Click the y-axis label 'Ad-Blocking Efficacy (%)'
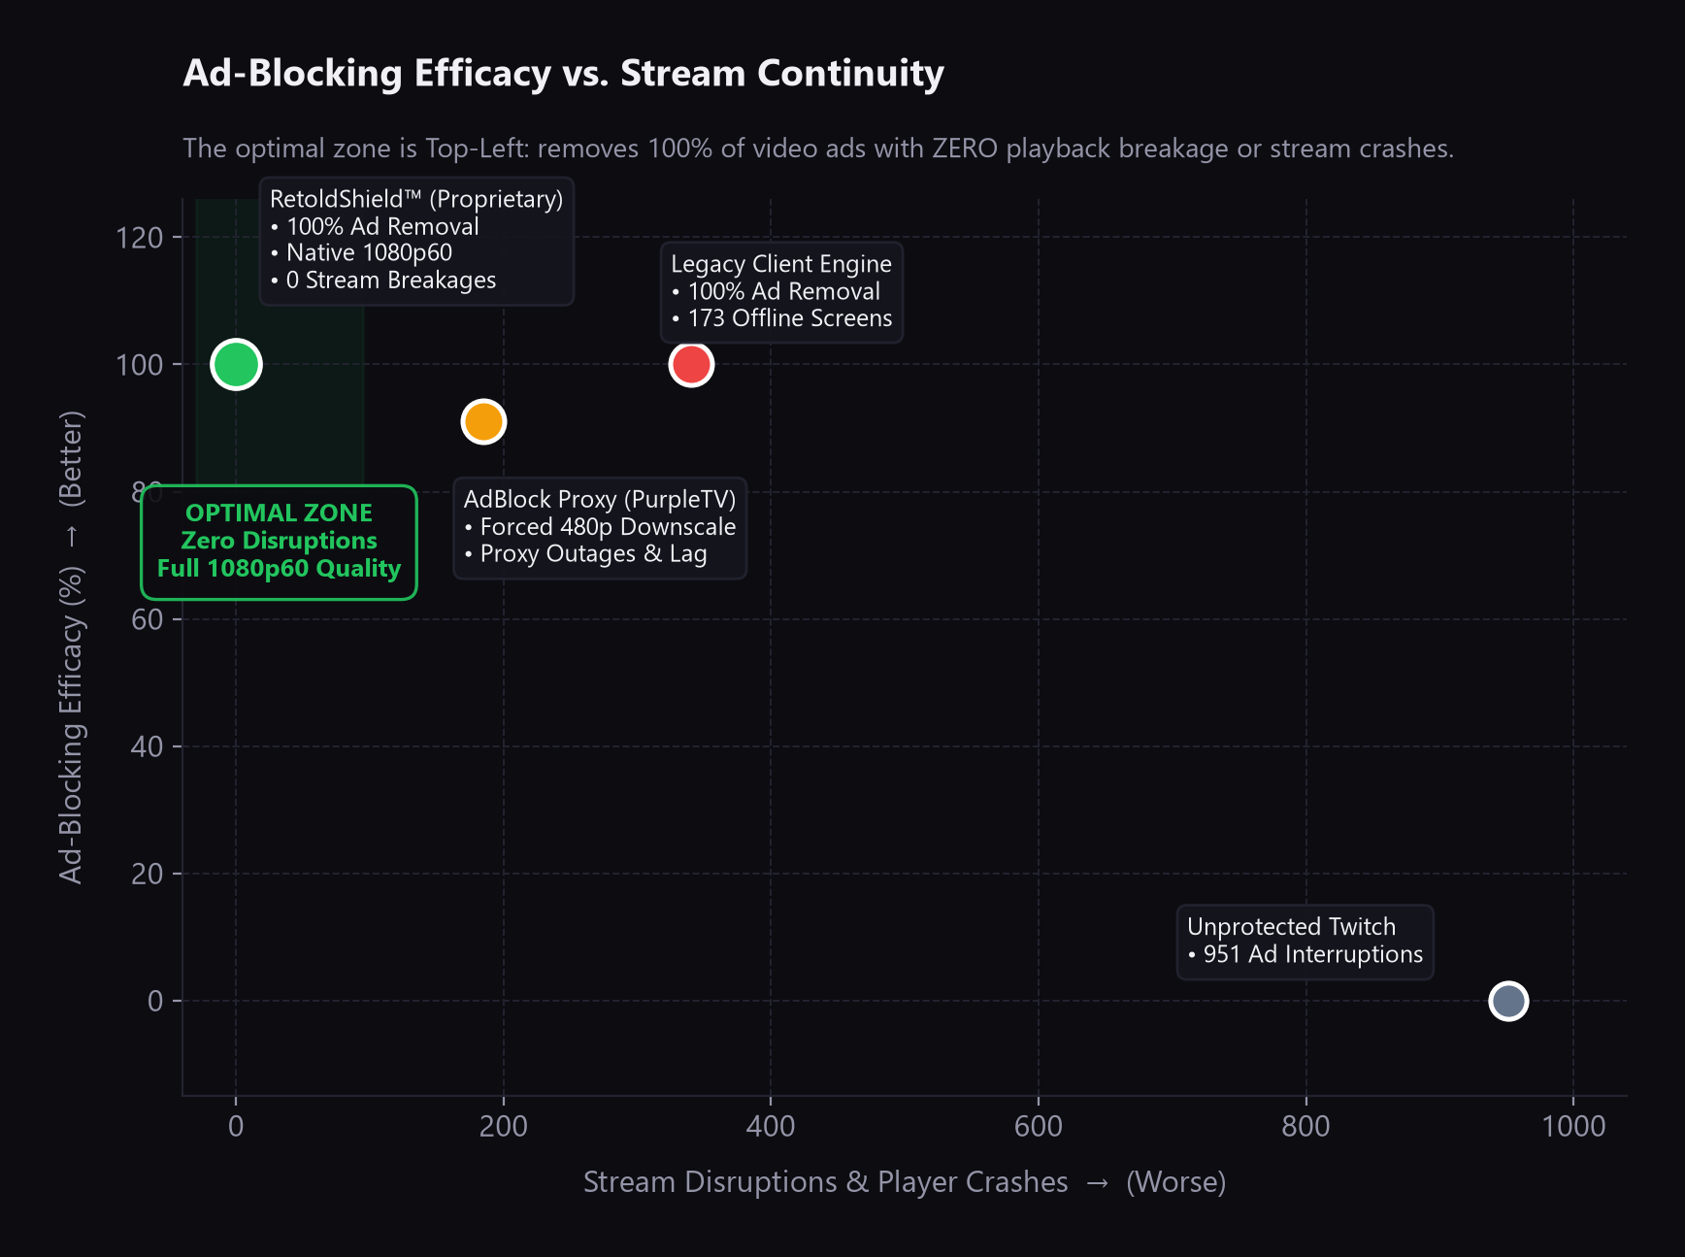This screenshot has height=1257, width=1685. click(x=71, y=725)
